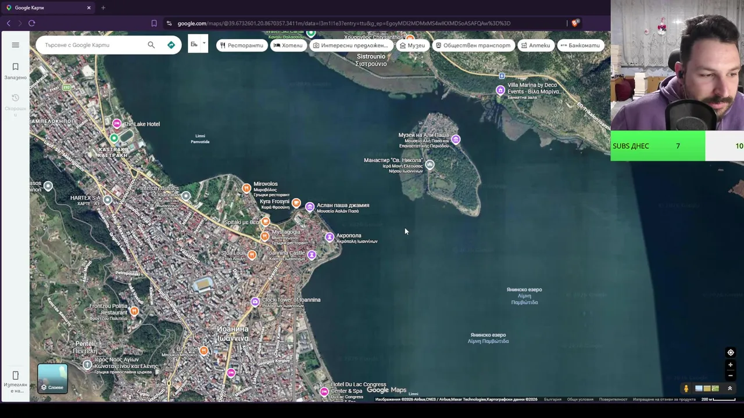Viewport: 744px width, 418px height.
Task: Click the Intercity Busses of Ioannina pin
Action: [x=186, y=196]
